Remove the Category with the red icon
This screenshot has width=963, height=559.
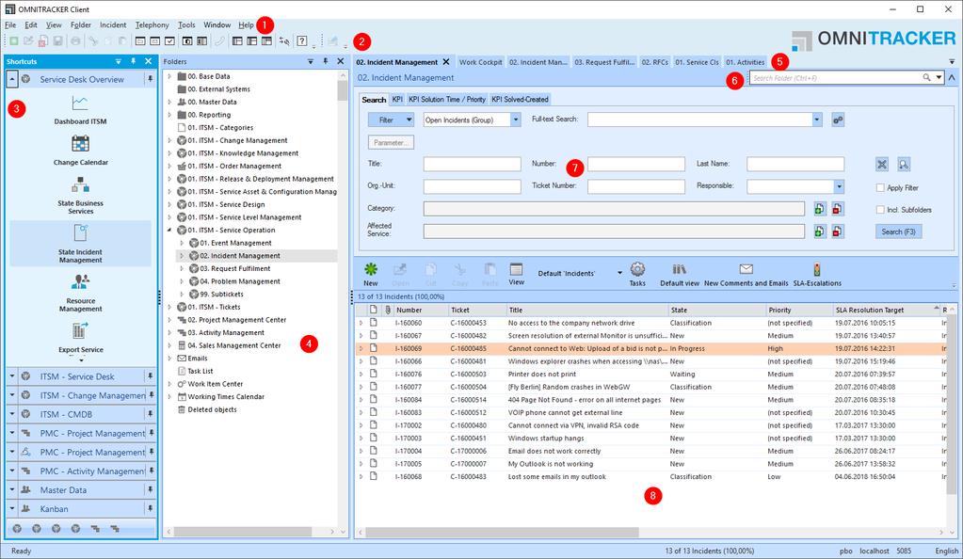[x=838, y=209]
